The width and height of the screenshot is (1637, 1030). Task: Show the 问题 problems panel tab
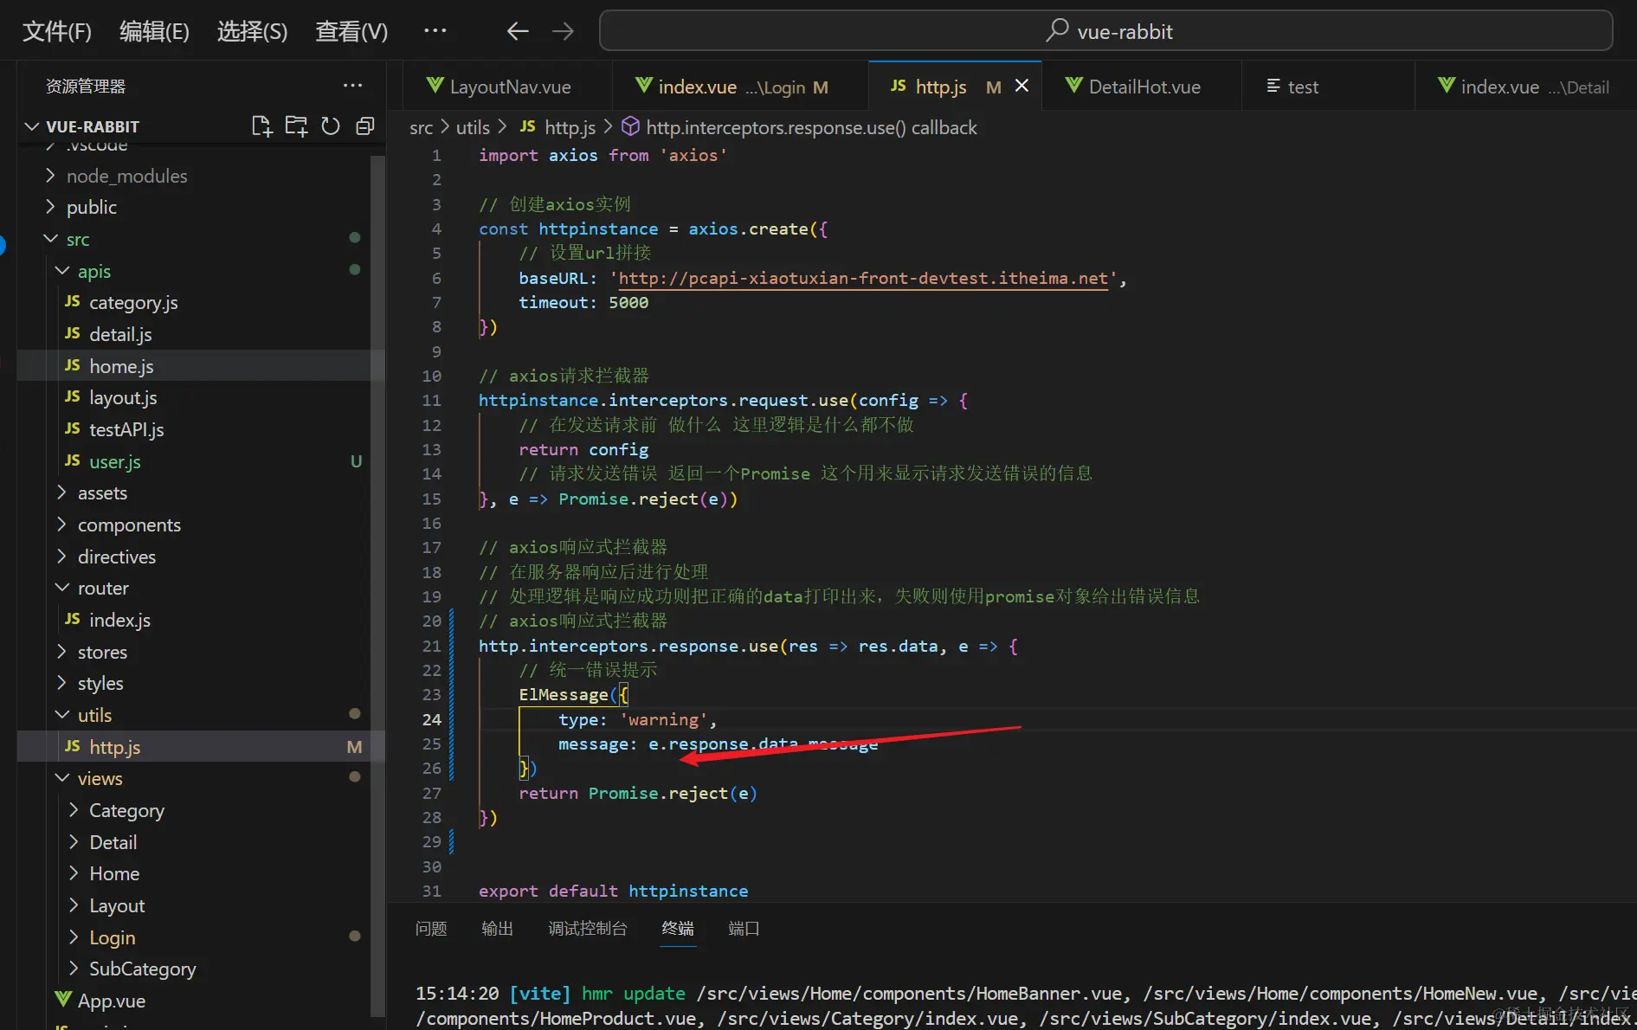(431, 928)
